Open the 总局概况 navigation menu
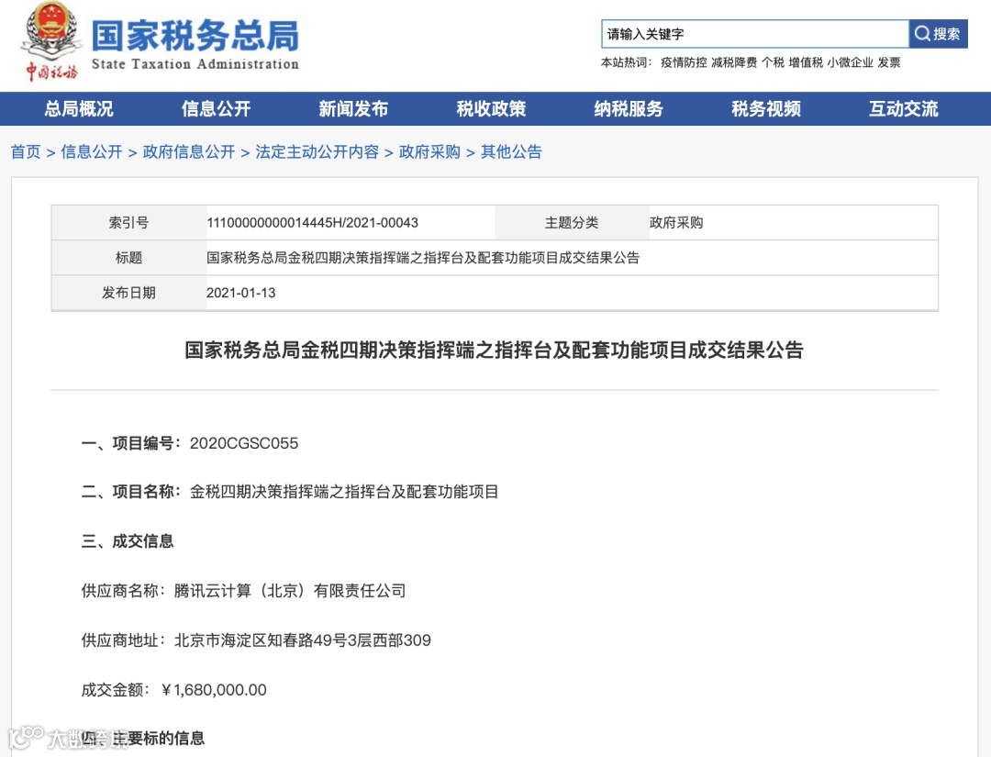The height and width of the screenshot is (757, 991). (79, 108)
